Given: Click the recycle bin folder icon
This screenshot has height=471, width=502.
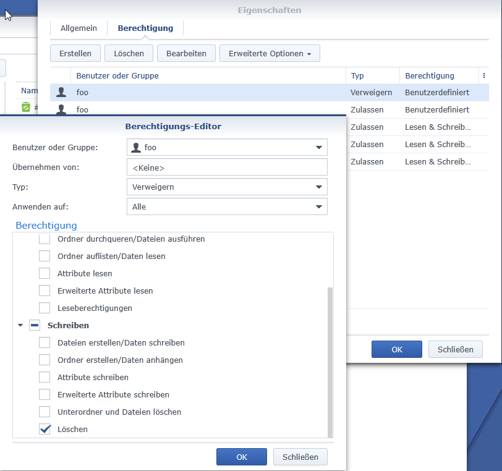Looking at the screenshot, I should [x=26, y=107].
